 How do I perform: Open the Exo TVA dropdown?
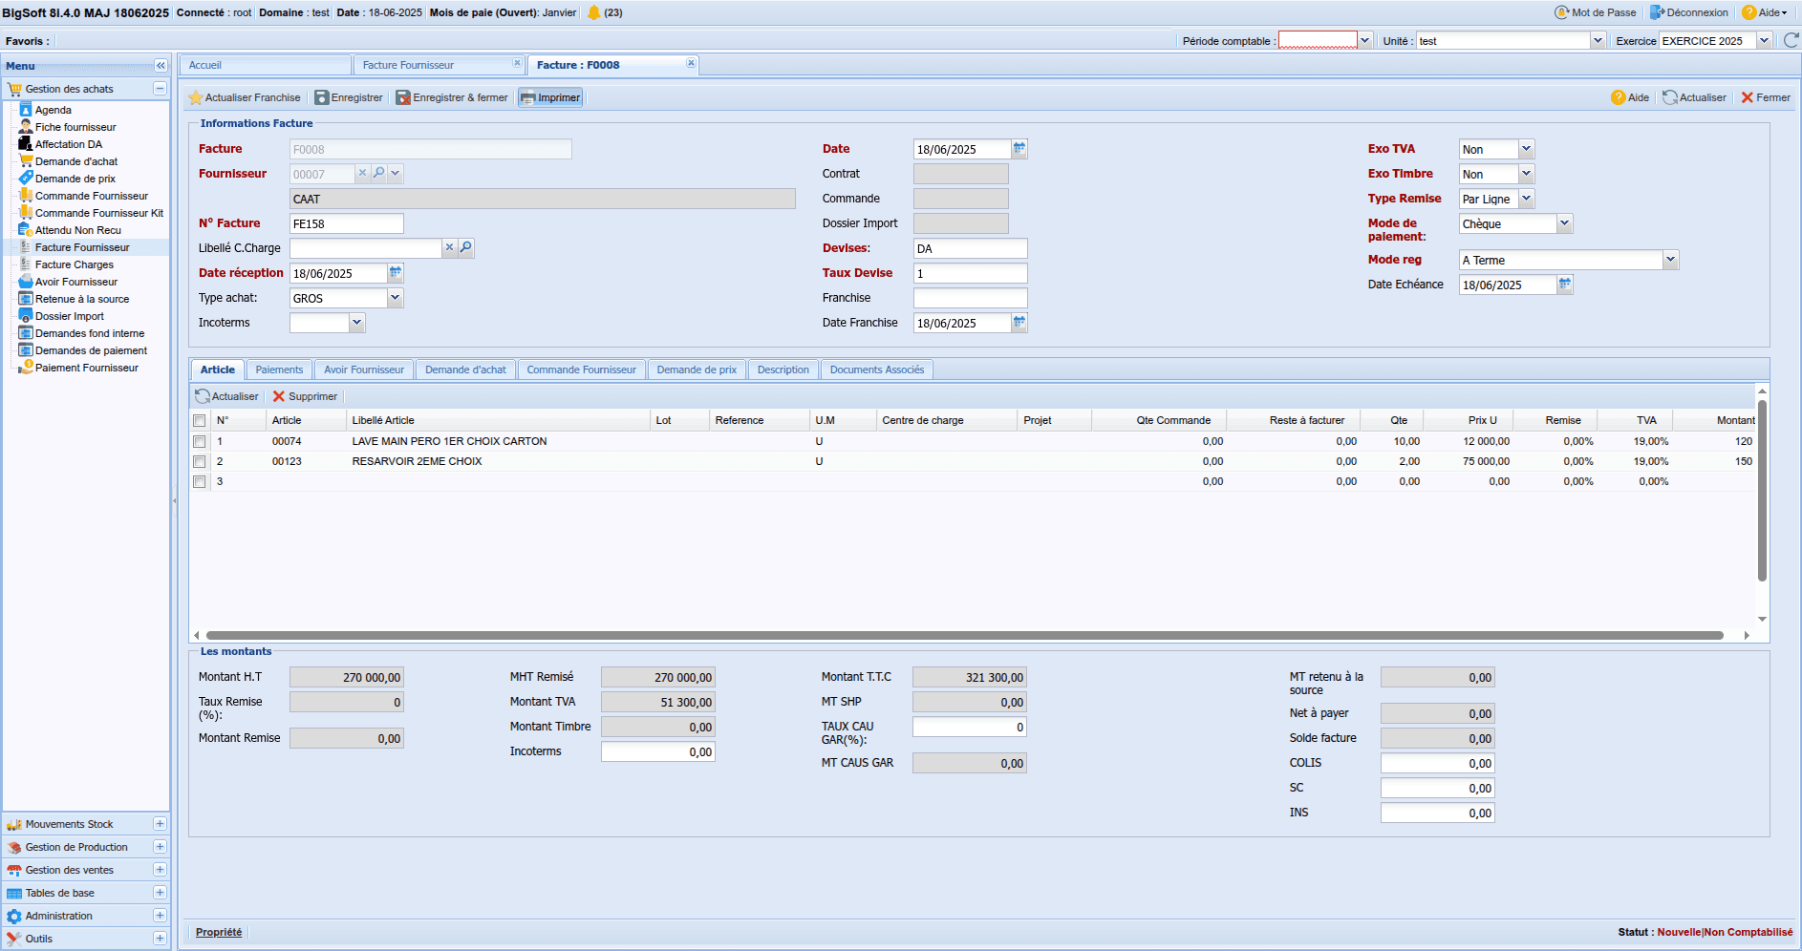(x=1526, y=149)
